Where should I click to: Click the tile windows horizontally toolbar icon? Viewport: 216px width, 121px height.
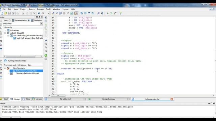pos(85,13)
